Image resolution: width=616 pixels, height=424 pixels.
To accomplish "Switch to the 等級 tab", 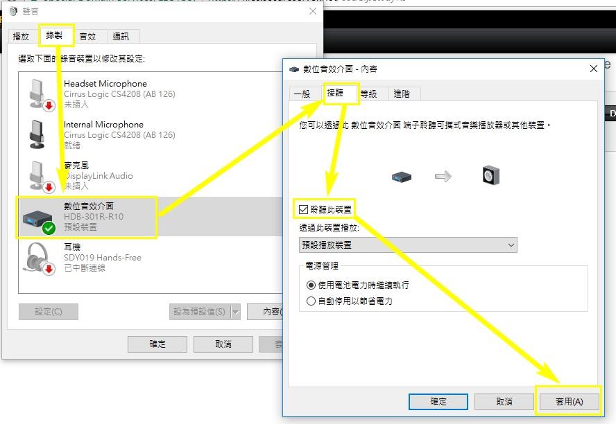I will click(368, 94).
